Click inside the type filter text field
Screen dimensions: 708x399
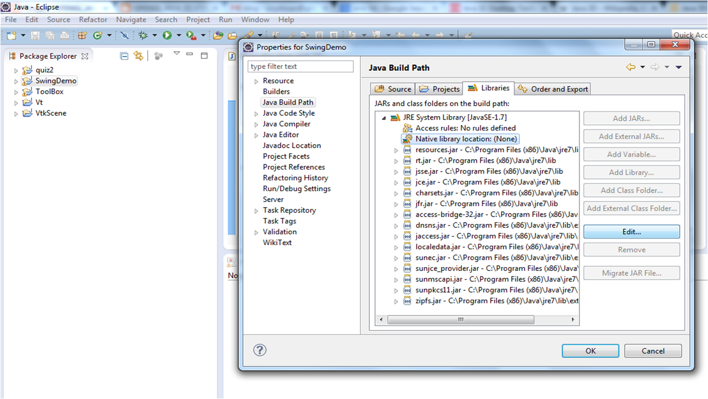300,66
